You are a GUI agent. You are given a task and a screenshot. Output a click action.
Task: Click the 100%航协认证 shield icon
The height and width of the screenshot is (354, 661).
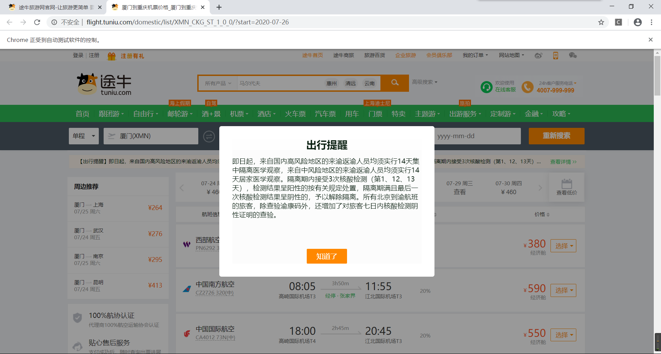[x=77, y=318]
